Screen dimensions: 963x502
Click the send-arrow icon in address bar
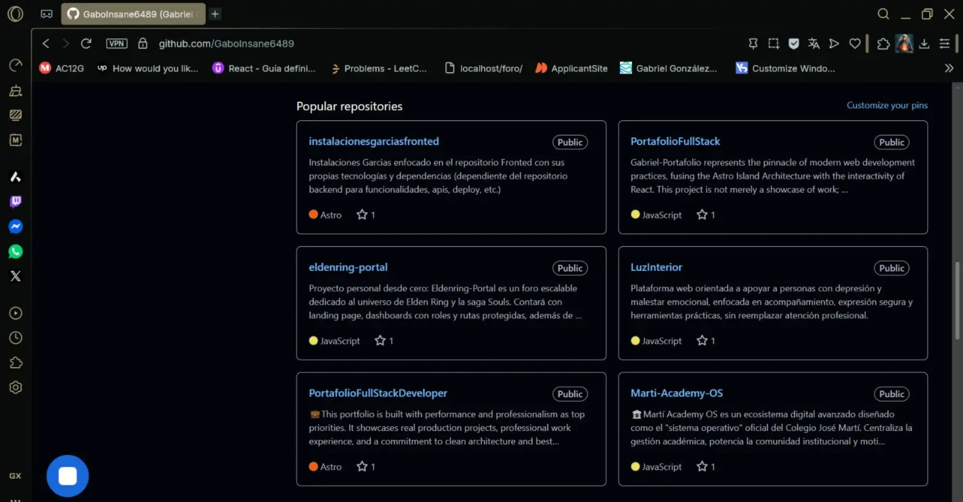834,43
